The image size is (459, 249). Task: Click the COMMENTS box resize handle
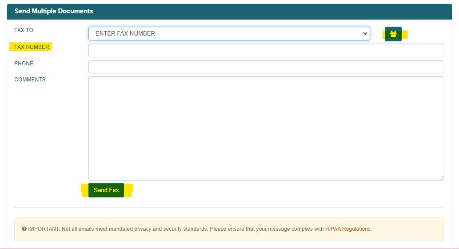(442, 178)
